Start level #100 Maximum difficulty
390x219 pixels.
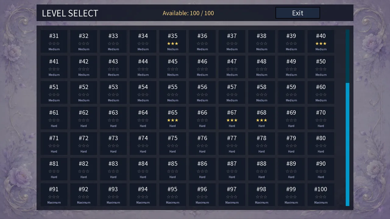[321, 195]
